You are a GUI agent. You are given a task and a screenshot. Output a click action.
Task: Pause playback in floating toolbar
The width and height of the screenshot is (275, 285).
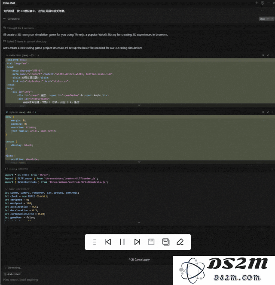click(122, 242)
